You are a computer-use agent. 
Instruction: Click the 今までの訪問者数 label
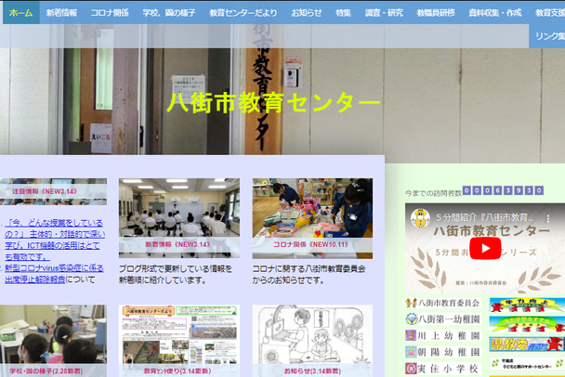tap(433, 193)
